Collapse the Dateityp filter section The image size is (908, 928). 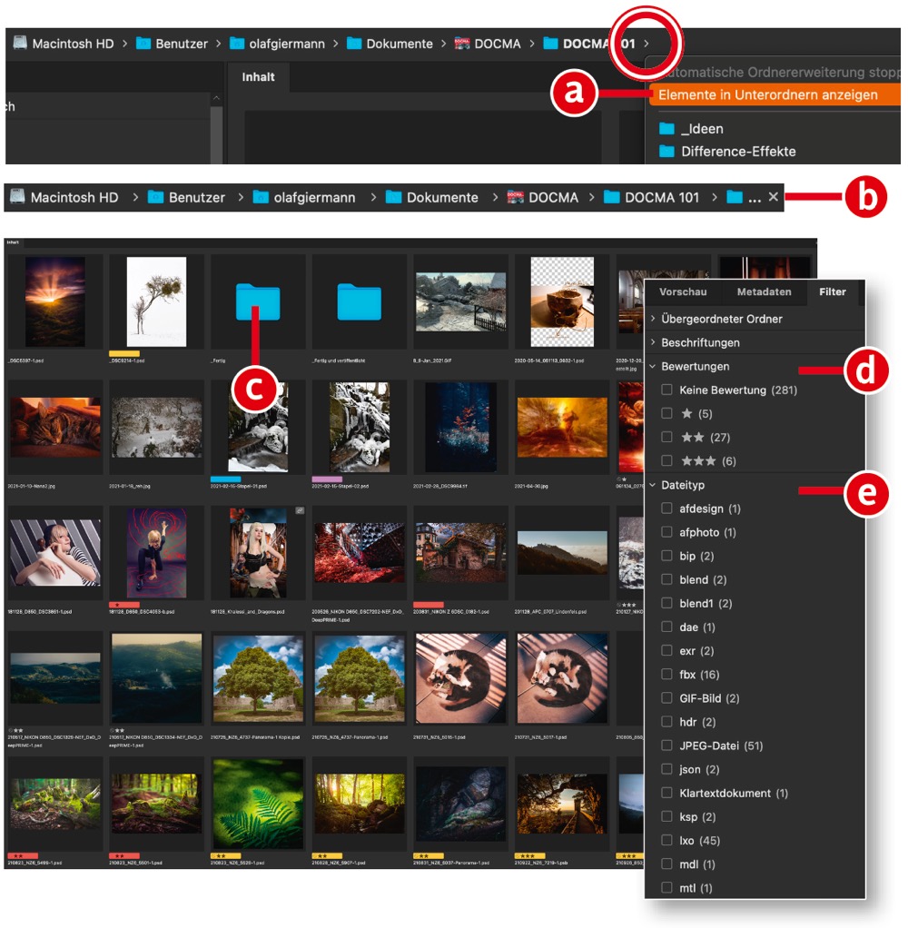[x=653, y=485]
